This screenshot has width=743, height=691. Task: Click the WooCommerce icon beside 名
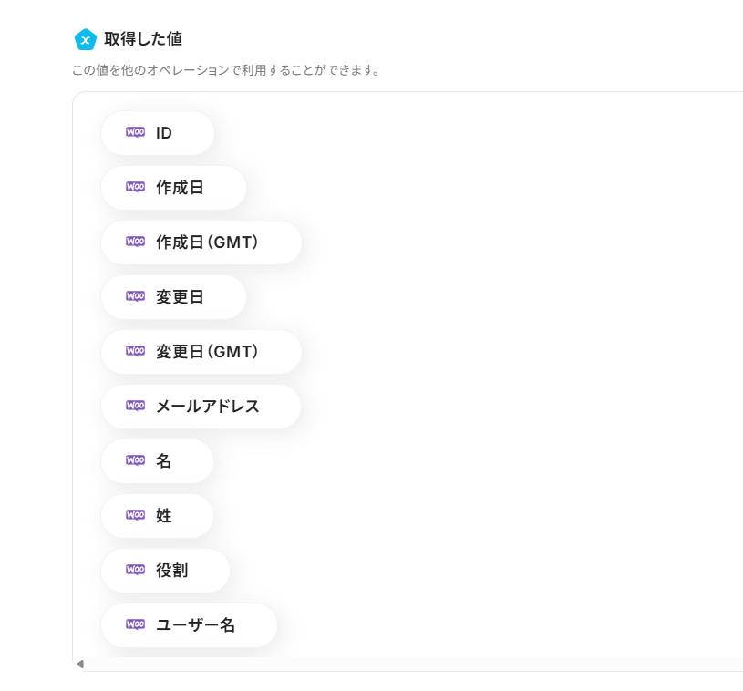click(x=135, y=460)
